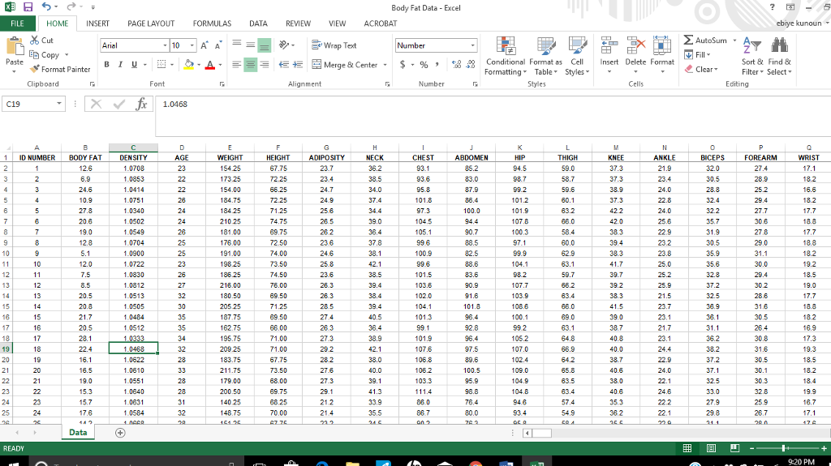831x466 pixels.
Task: Click the Cut scissors icon
Action: pos(35,41)
